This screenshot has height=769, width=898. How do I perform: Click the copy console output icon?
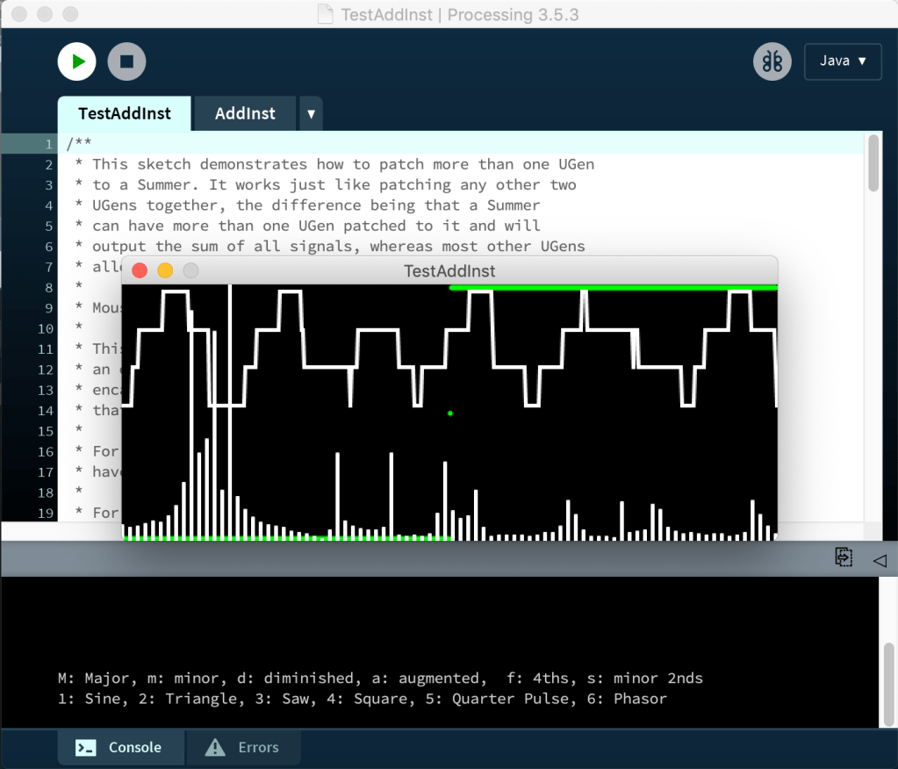[x=843, y=557]
